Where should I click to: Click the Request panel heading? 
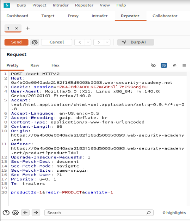pyautogui.click(x=16, y=55)
